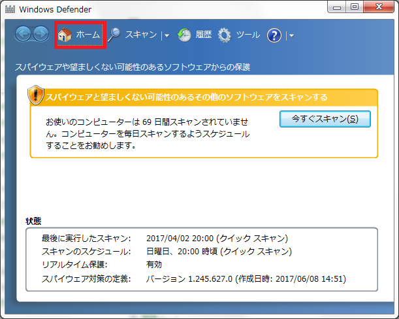Expand the help options dropdown arrow
Screen dimensions: 399x319
(x=292, y=36)
